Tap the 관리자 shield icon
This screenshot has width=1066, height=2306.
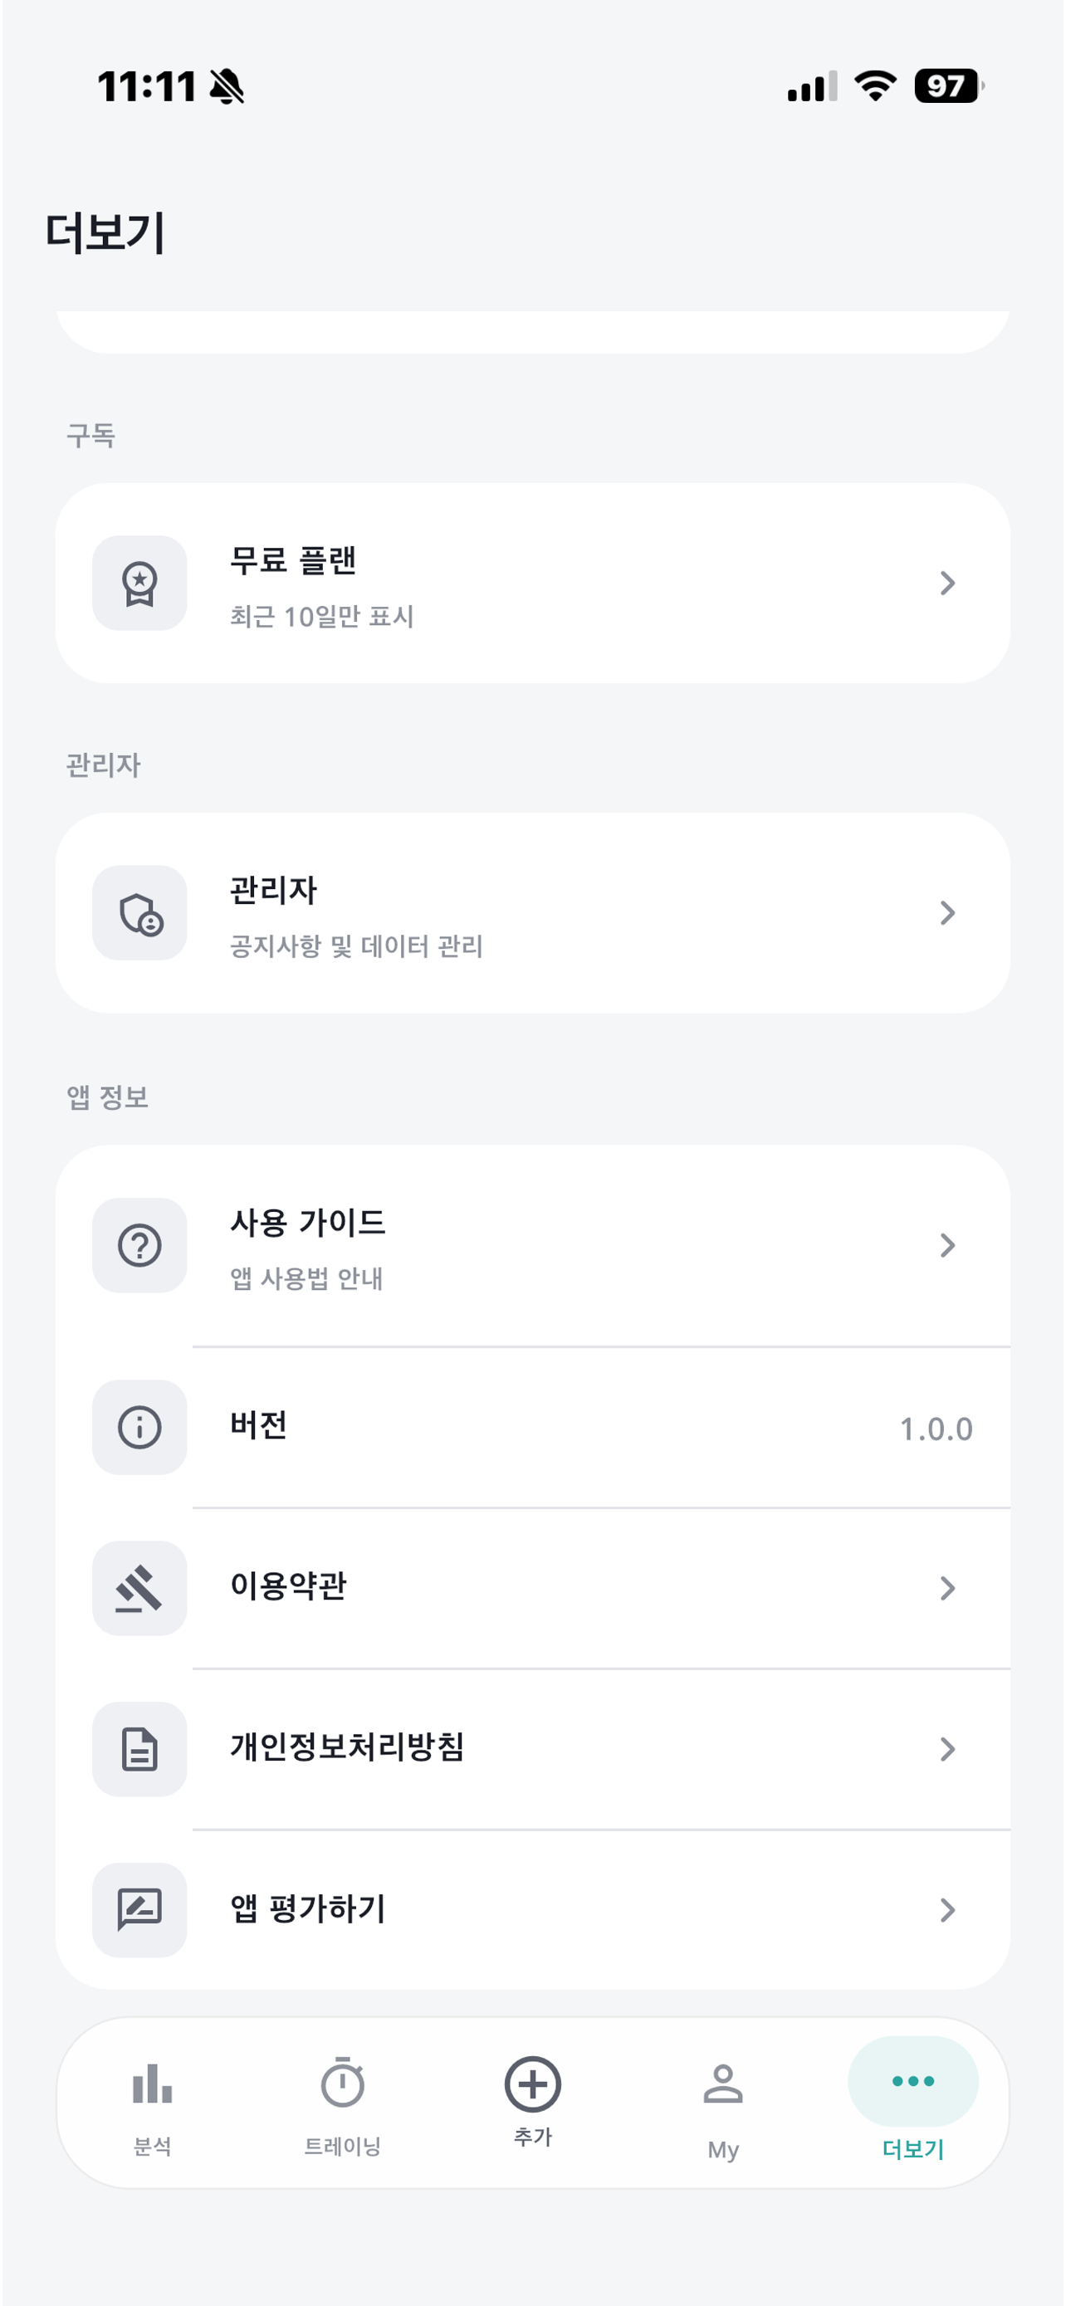tap(139, 913)
